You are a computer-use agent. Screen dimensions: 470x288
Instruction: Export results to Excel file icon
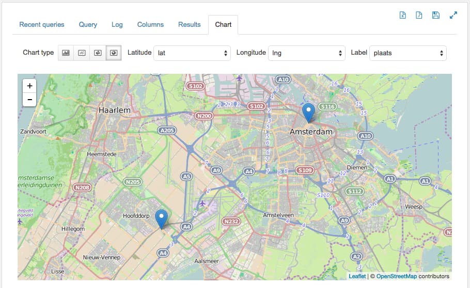coord(402,15)
